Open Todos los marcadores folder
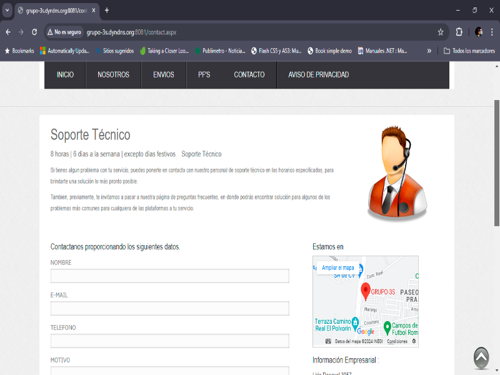Image resolution: width=500 pixels, height=375 pixels. [x=469, y=51]
